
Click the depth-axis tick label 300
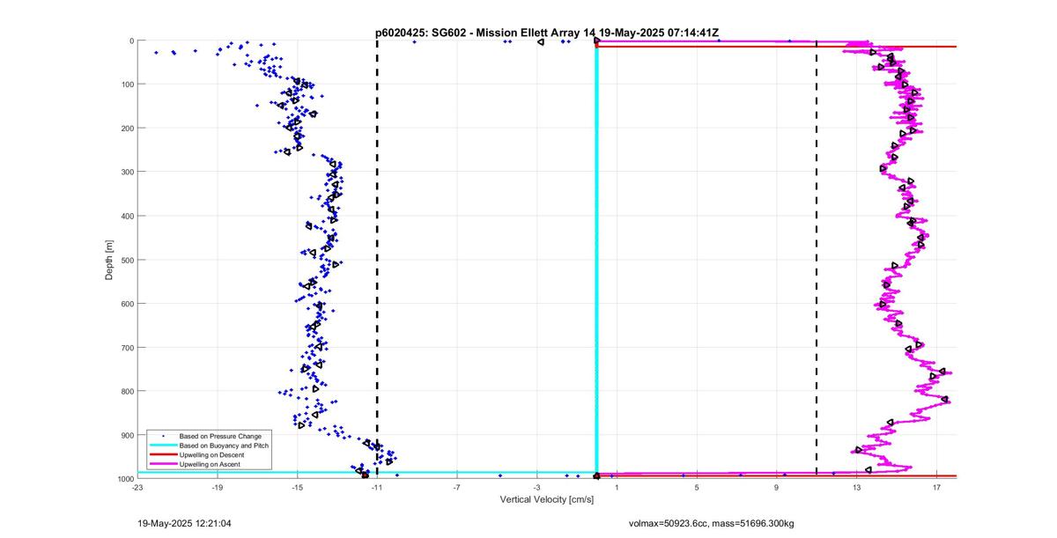pos(127,172)
